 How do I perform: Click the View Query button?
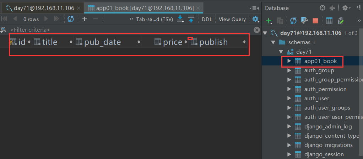232,19
